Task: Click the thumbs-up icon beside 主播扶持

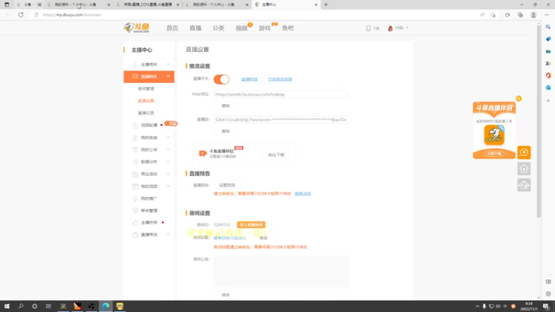Action: [x=135, y=223]
